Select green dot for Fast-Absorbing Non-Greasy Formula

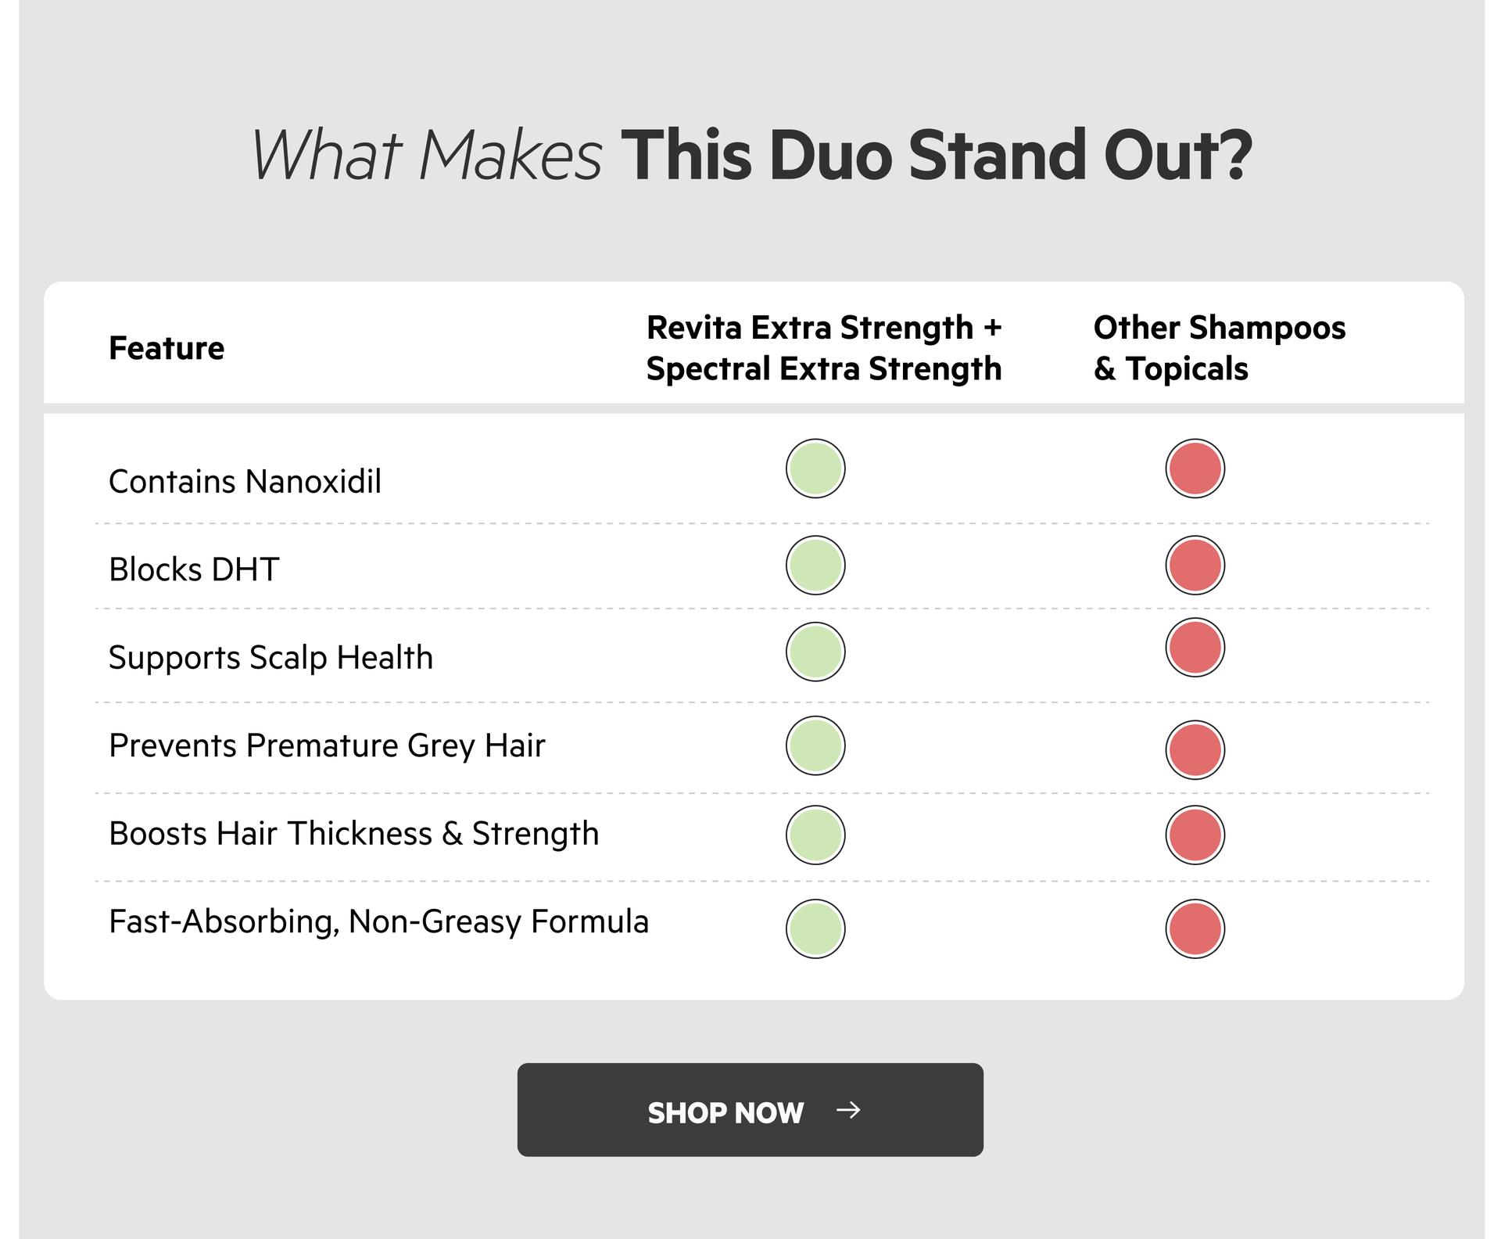click(x=815, y=928)
